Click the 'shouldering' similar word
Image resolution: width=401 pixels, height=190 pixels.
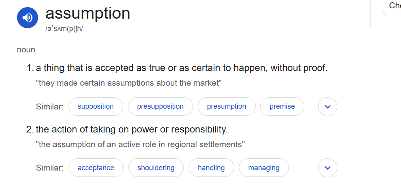coord(156,168)
